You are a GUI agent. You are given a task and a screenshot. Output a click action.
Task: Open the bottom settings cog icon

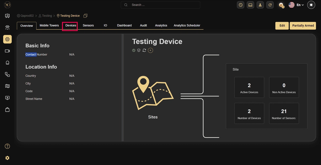(x=7, y=158)
